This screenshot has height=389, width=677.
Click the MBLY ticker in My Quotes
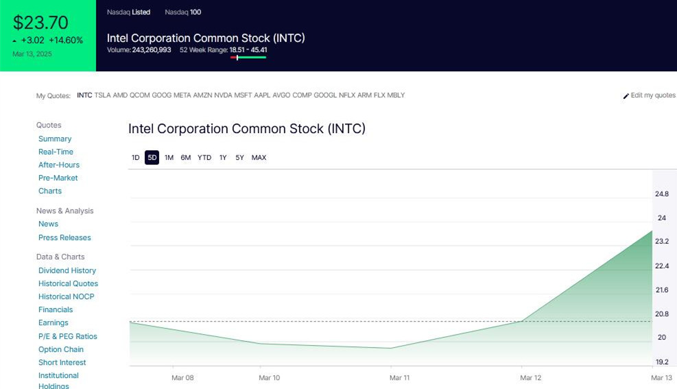coord(396,95)
